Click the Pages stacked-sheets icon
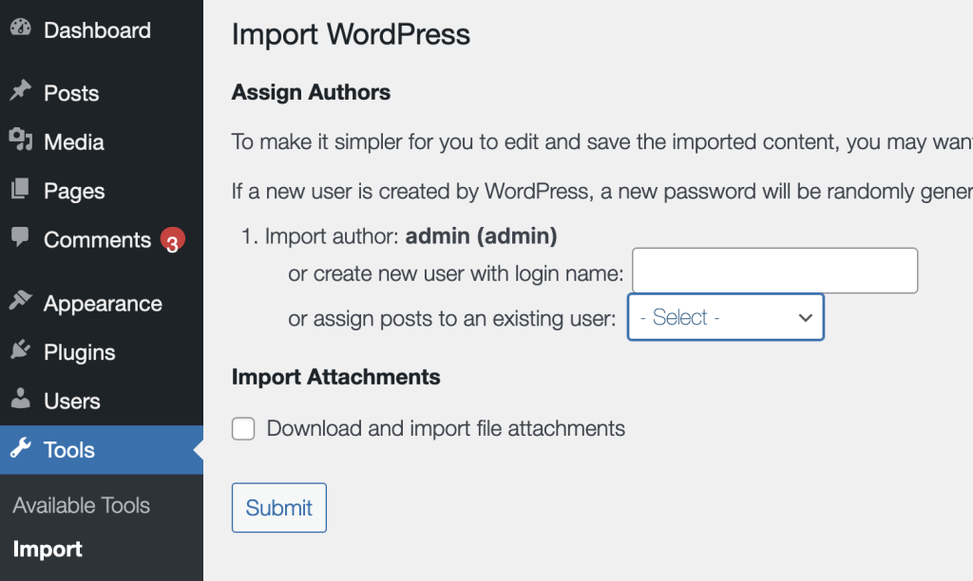Screen dimensions: 973x581 (21, 189)
